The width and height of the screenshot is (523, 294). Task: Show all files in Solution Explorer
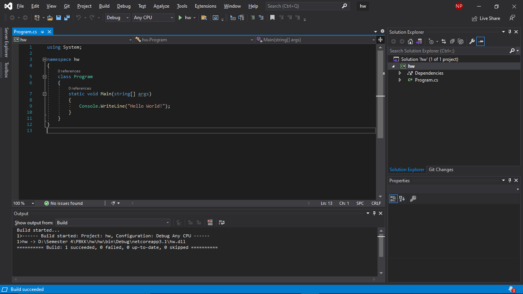coord(461,41)
